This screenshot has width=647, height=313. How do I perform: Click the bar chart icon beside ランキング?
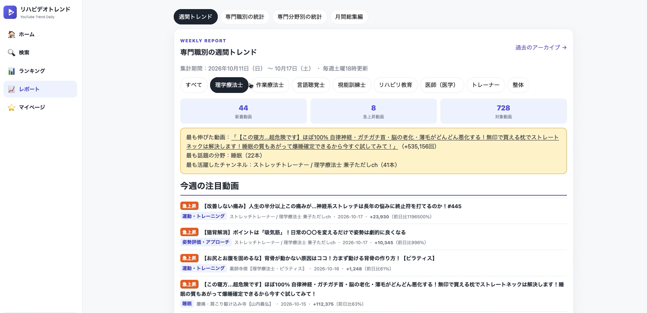click(12, 71)
